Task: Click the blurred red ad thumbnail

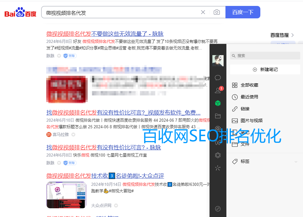Action: [x=67, y=89]
